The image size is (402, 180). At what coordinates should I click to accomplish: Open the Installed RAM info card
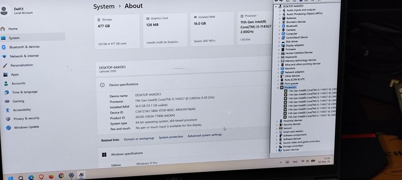(212, 29)
